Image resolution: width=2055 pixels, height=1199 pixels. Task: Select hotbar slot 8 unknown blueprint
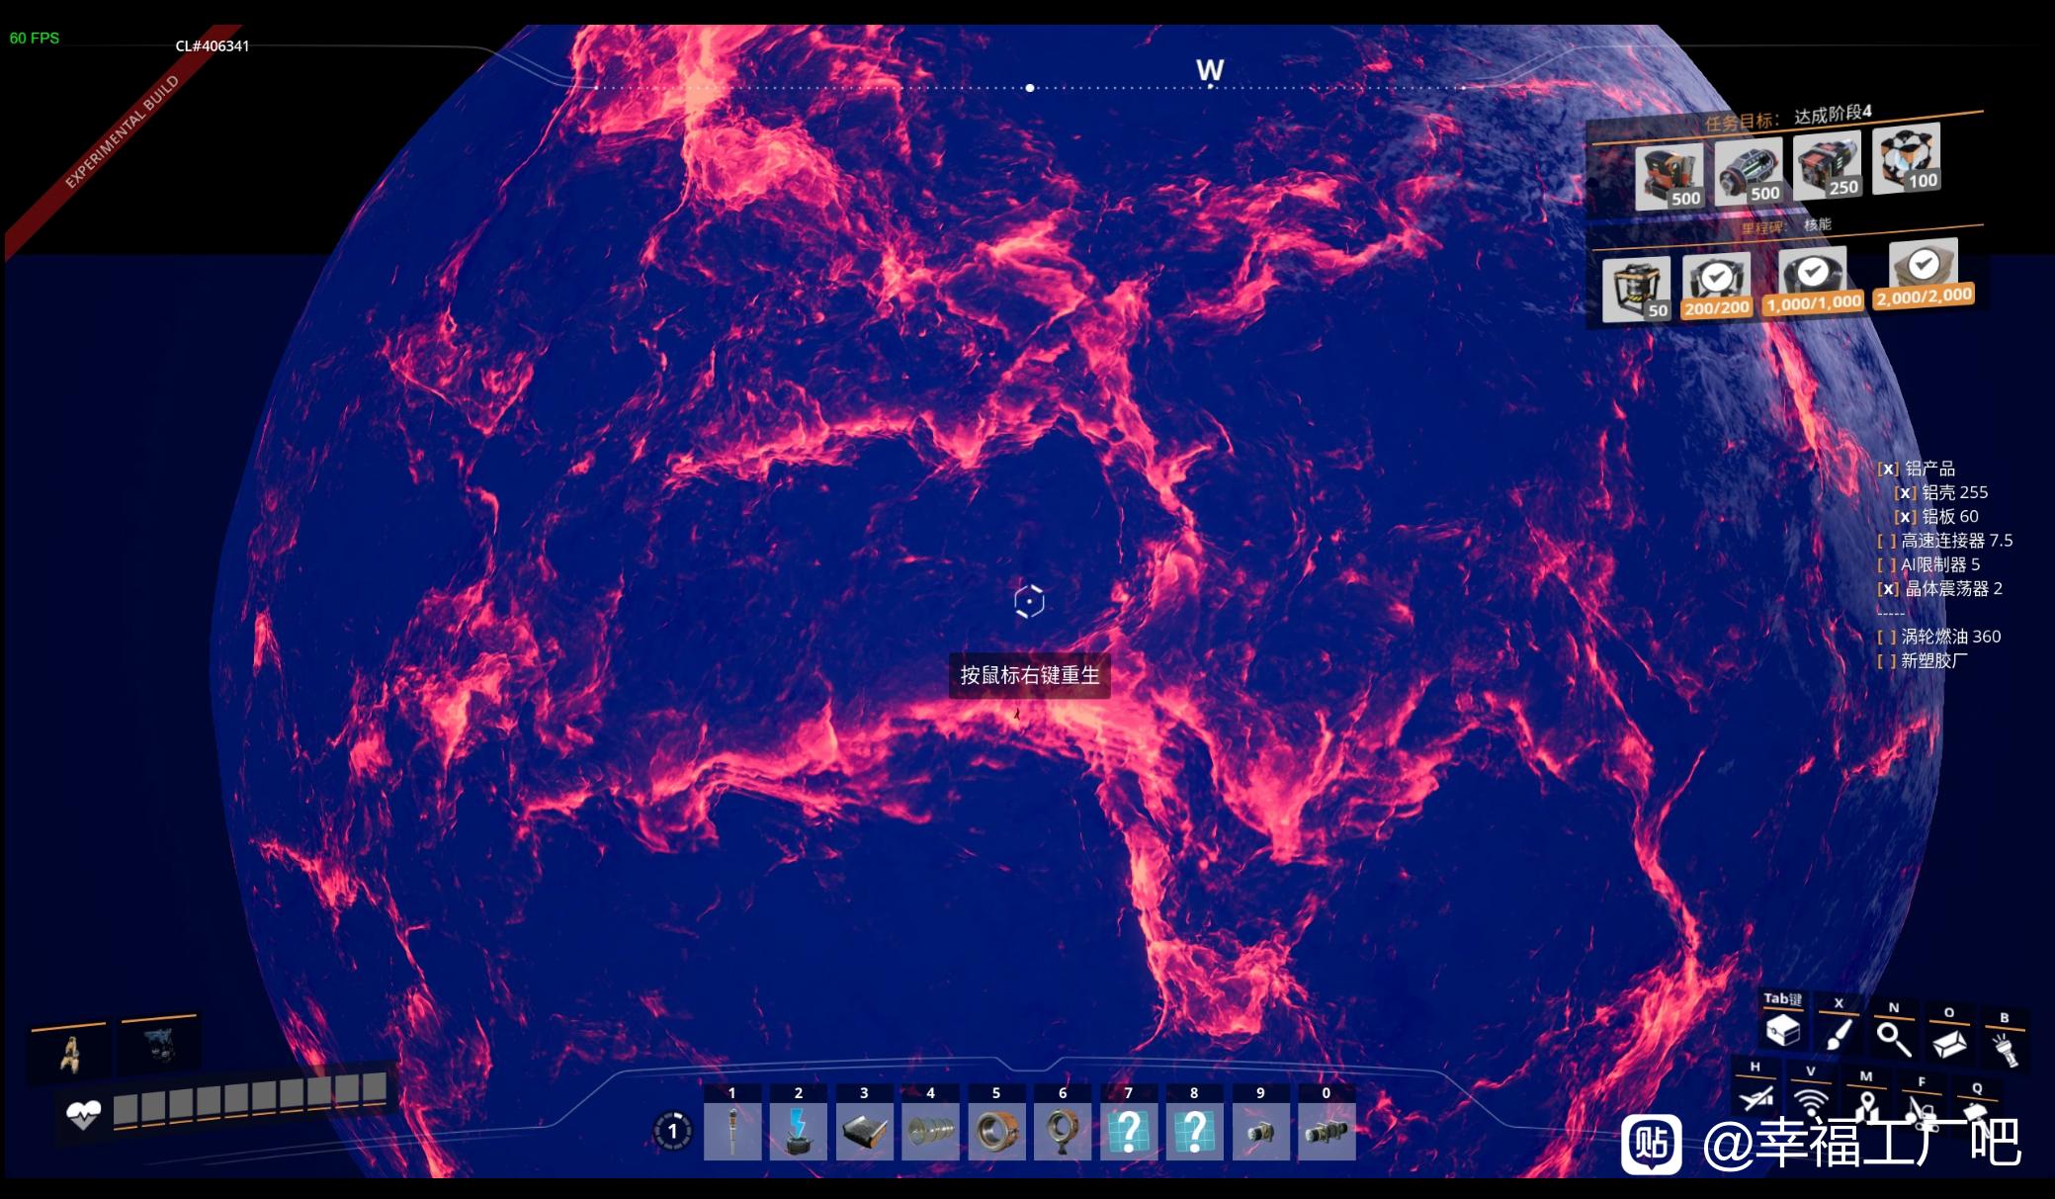point(1194,1131)
